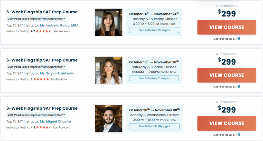Click info icon beside first Cost Per Hour
Image resolution: width=263 pixels, height=141 pixels.
[x=239, y=39]
